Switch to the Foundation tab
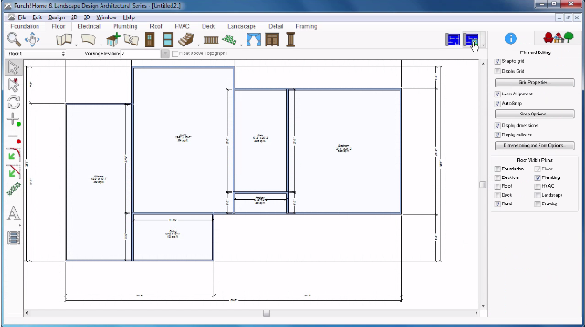 [x=25, y=26]
